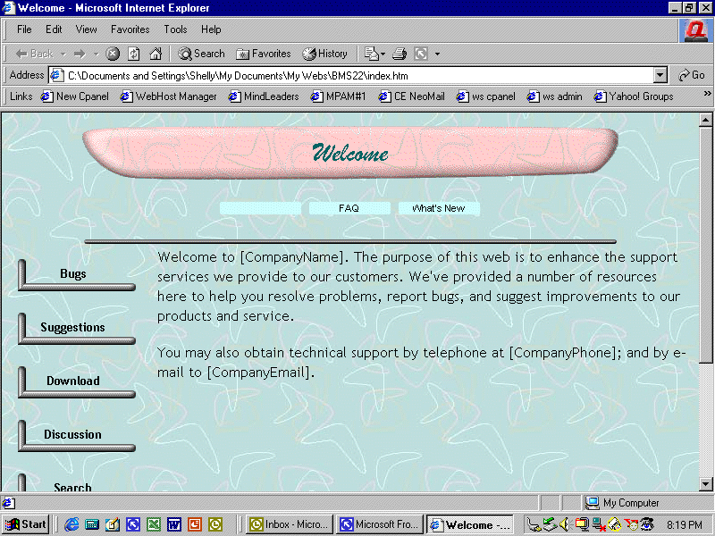This screenshot has height=536, width=715.
Task: Click the Welcome taskbar button
Action: [x=470, y=524]
